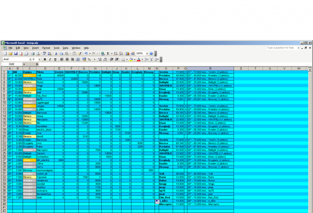Viewport: 313px width, 213px height.
Task: Run the Spelling check
Action: pyautogui.click(x=44, y=54)
